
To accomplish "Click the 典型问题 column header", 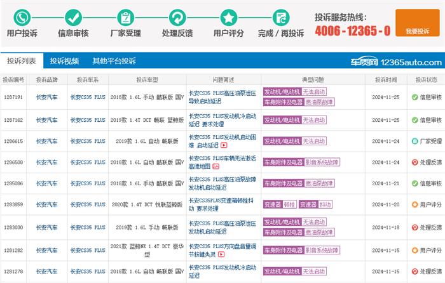I will pos(313,79).
